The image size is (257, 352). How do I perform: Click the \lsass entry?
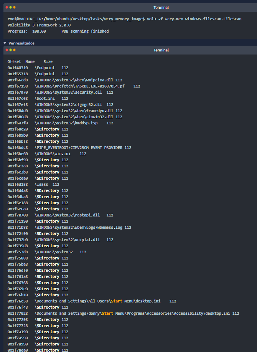pyautogui.click(x=41, y=184)
